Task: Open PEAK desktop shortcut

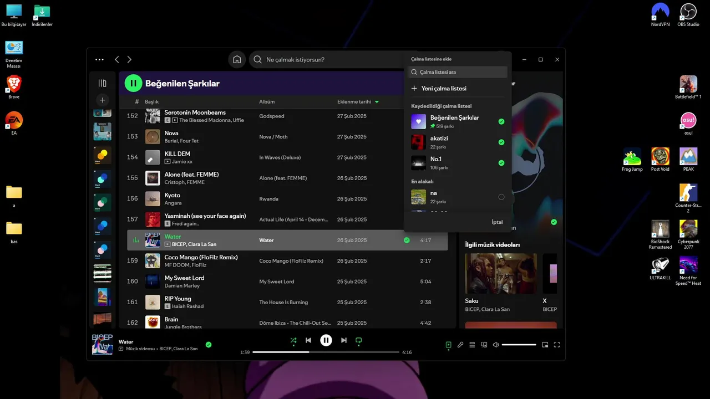Action: pyautogui.click(x=688, y=160)
